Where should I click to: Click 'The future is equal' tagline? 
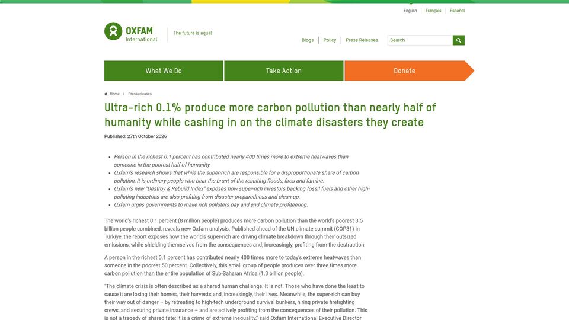(192, 33)
